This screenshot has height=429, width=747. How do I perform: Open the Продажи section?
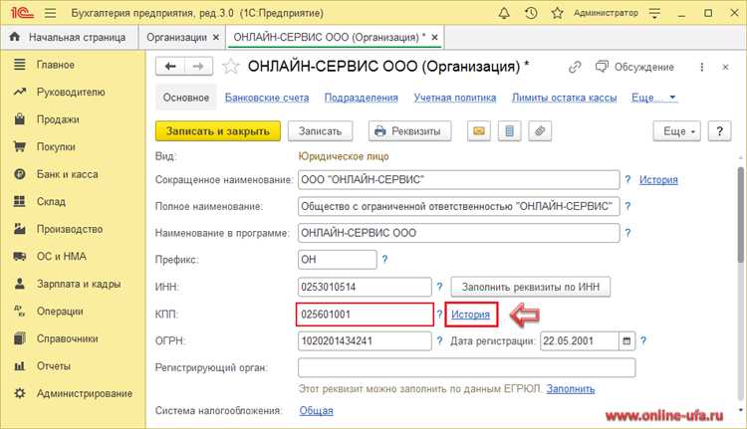(58, 119)
